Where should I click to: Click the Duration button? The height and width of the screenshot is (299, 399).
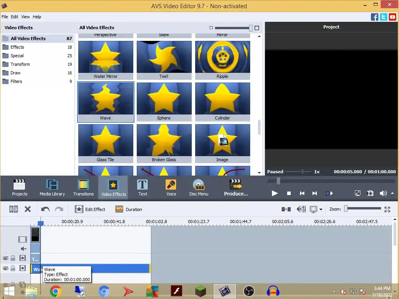129,209
